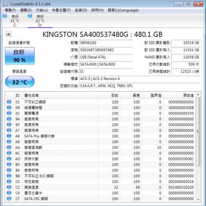Click the status icon of attribute B6
Screen dimensions: 206x206
[x=9, y=170]
